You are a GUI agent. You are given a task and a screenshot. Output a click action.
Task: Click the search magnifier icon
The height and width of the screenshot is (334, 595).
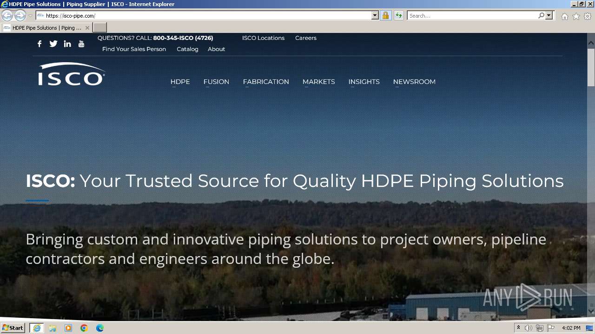[541, 16]
